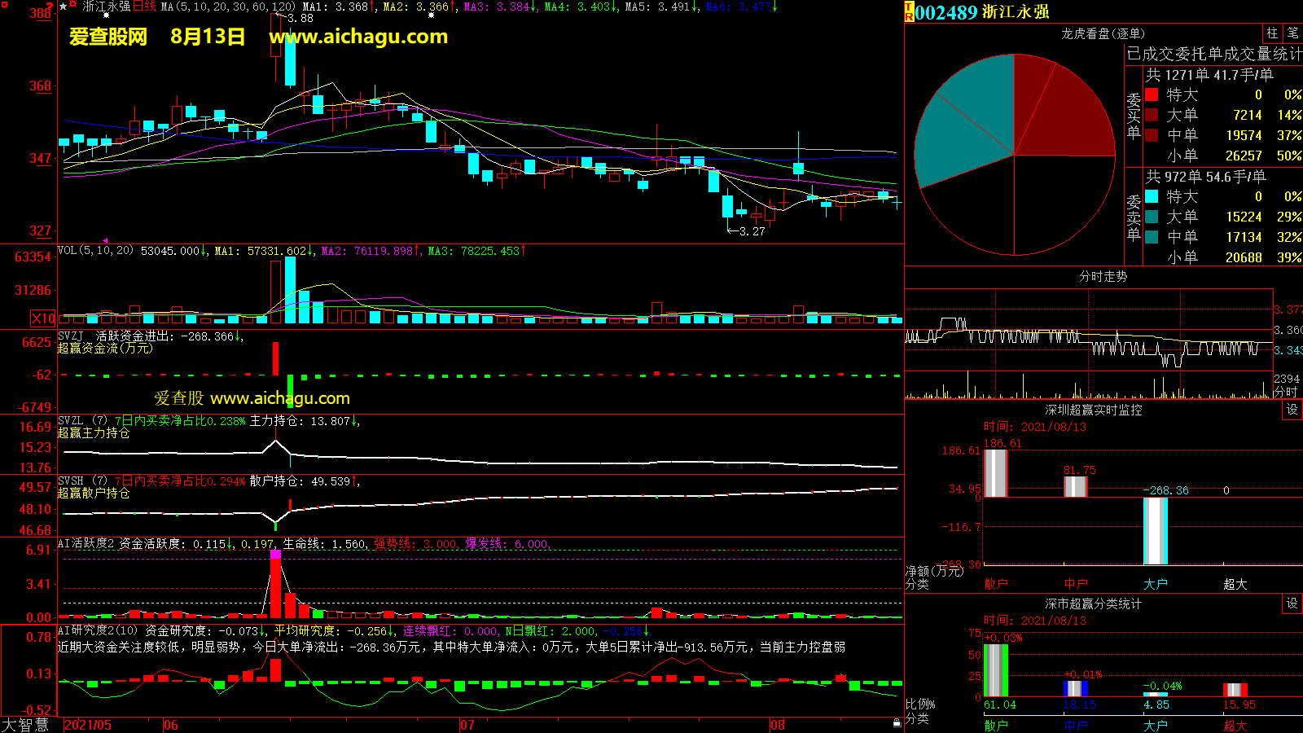Open 设 settings for 深圳超赢实时监控 panel
Viewport: 1303px width, 733px height.
click(1292, 410)
